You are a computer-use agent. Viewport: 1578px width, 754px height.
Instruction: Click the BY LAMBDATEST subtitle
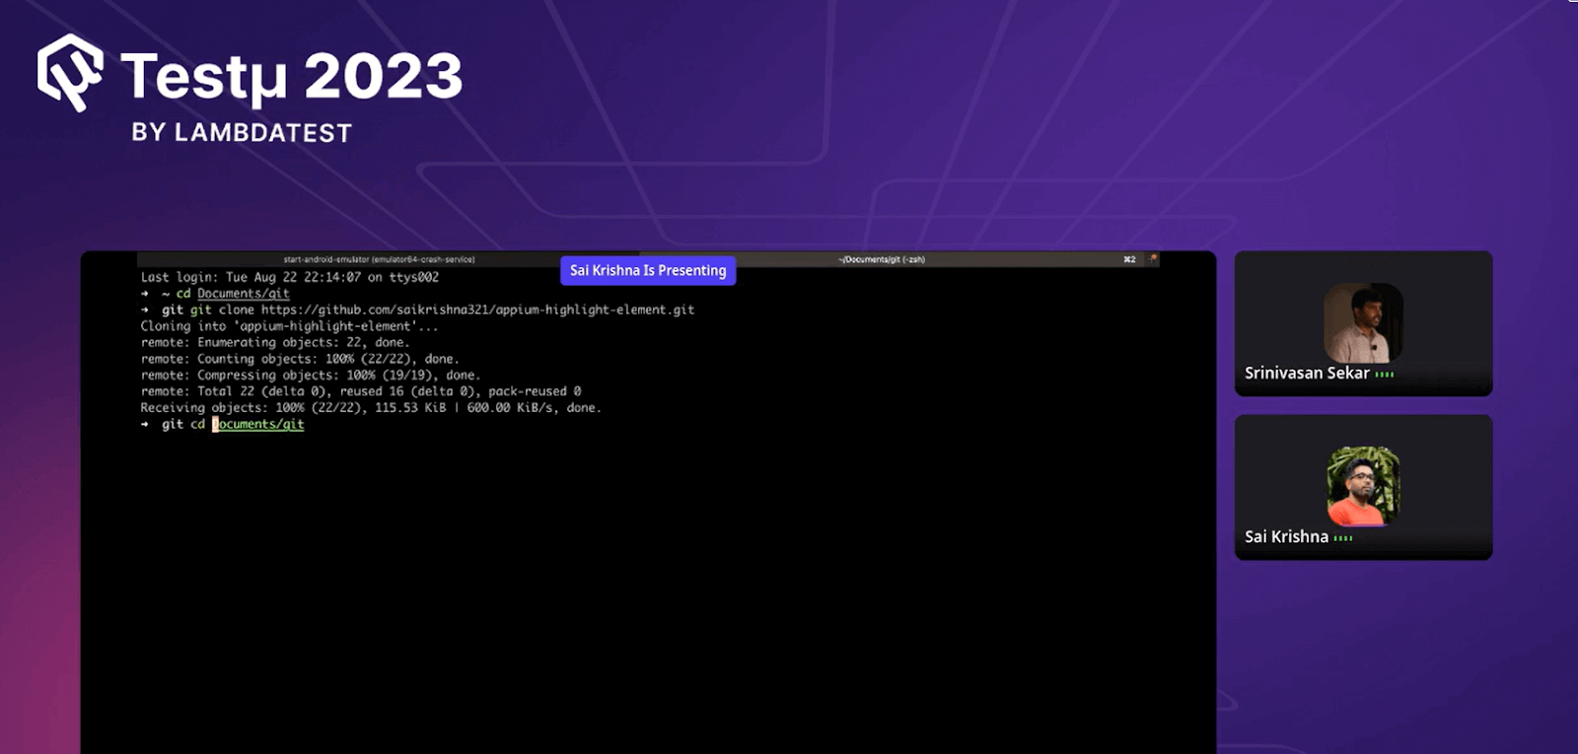[x=242, y=133]
